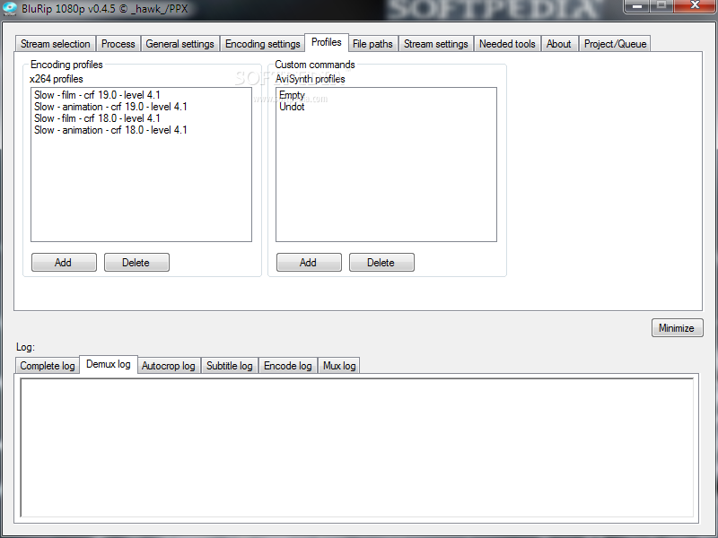Screen dimensions: 718x538
Task: Close the BluRip window
Action: coord(695,6)
